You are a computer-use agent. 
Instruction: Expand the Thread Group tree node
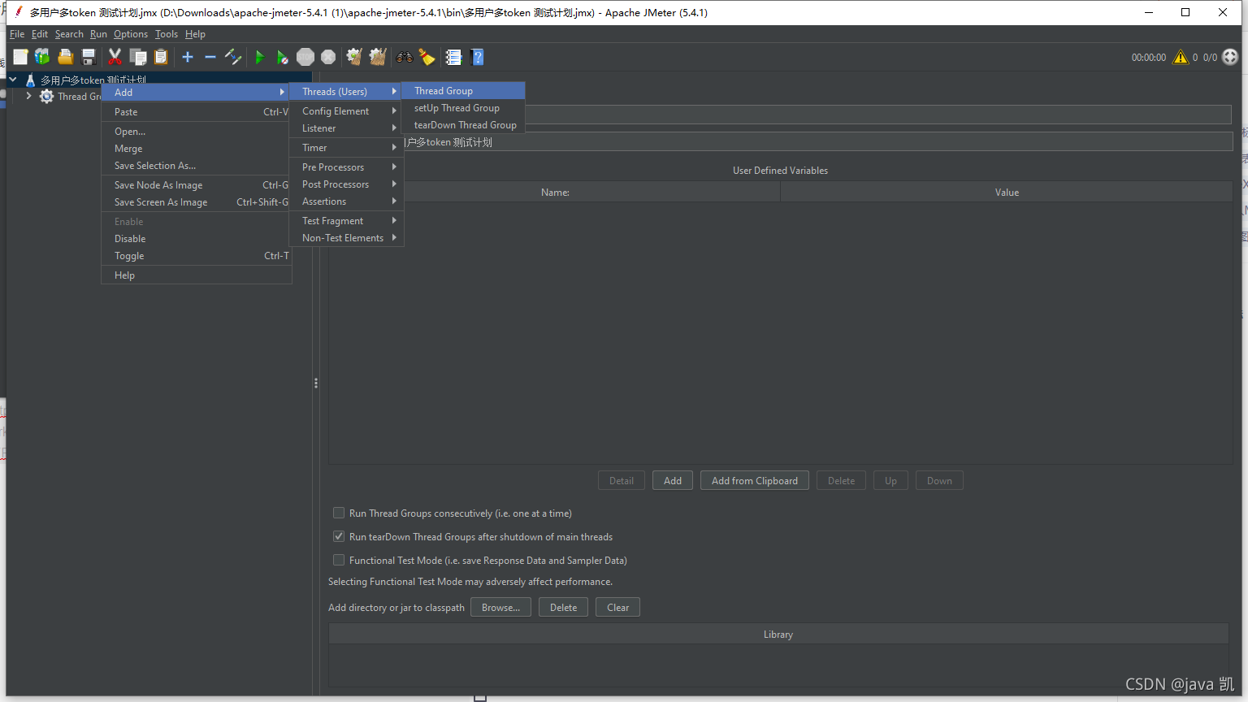tap(28, 96)
